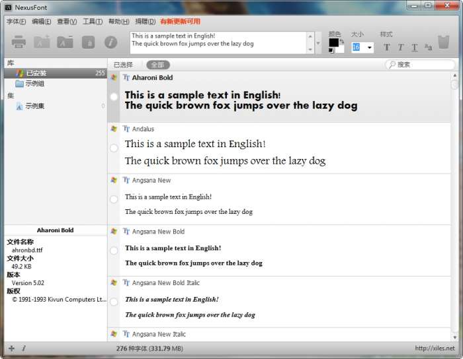Toggle the underline style T icon
Screen dimensions: 463x359
[x=415, y=47]
